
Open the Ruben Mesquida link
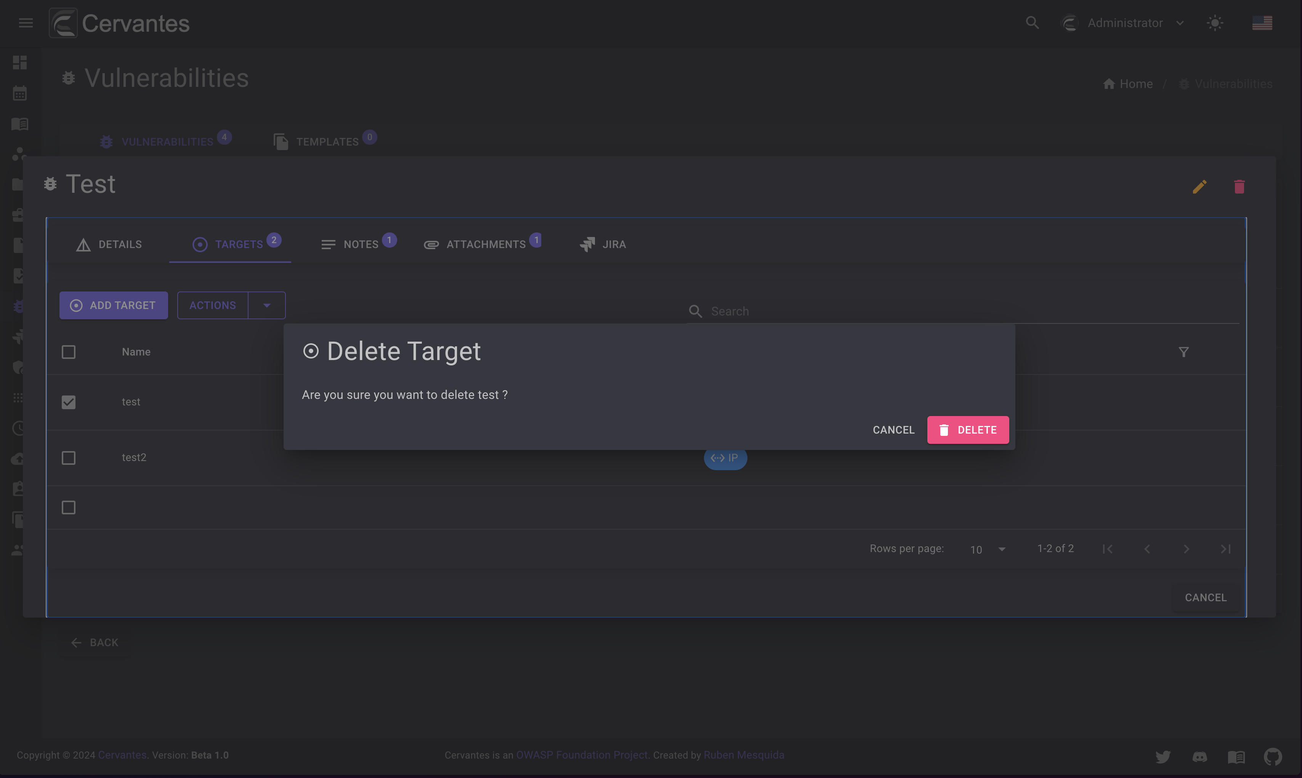pos(744,755)
